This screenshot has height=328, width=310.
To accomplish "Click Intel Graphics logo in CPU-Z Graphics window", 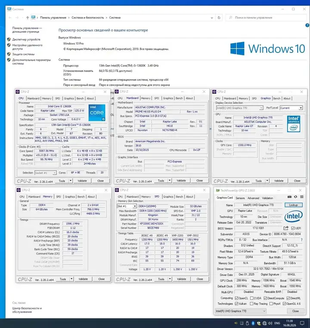I will point(294,124).
